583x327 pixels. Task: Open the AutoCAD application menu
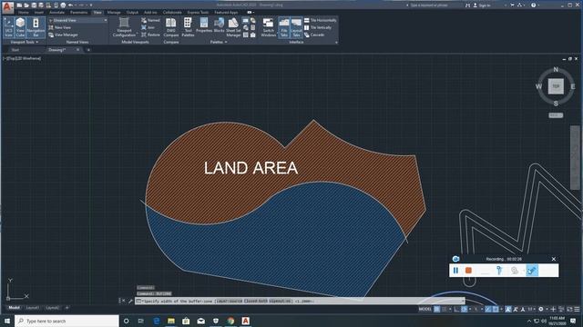pos(7,6)
